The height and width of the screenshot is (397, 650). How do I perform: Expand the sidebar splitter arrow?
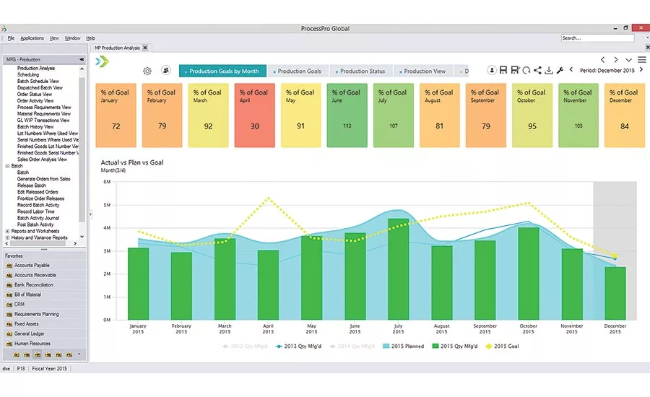(x=90, y=214)
